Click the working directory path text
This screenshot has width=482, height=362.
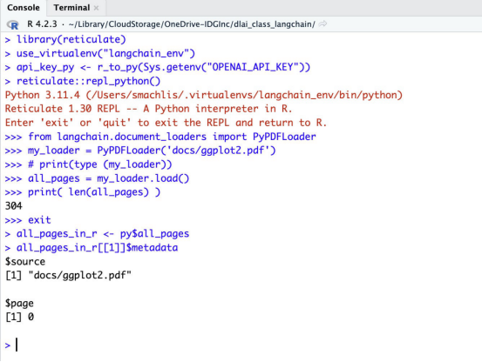pyautogui.click(x=192, y=24)
